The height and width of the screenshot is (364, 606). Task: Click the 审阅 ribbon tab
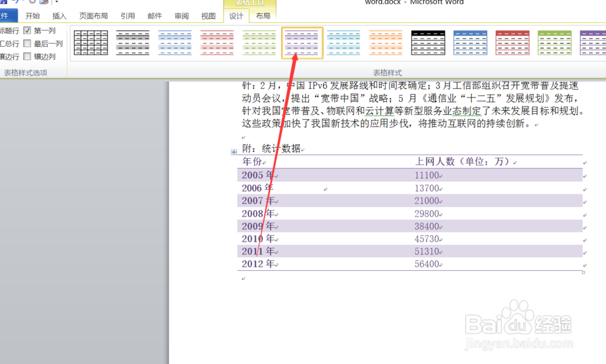click(x=181, y=16)
